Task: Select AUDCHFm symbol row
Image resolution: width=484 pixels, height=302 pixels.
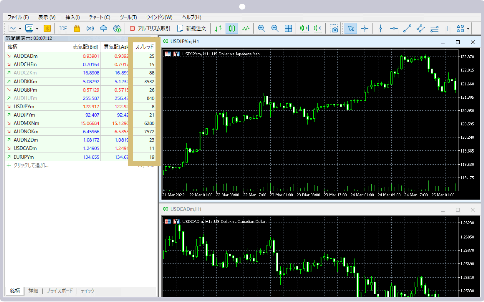Action: (x=80, y=64)
